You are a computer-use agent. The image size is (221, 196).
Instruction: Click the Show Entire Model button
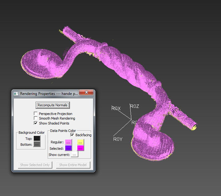[73, 165]
